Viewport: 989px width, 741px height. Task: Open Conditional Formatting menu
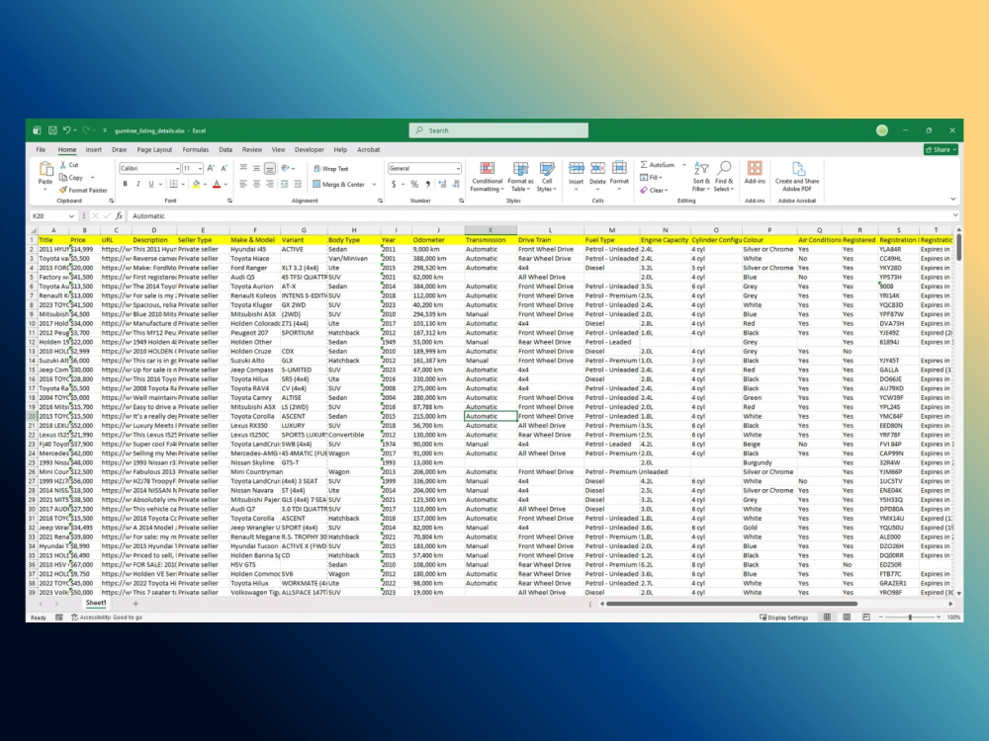tap(487, 177)
